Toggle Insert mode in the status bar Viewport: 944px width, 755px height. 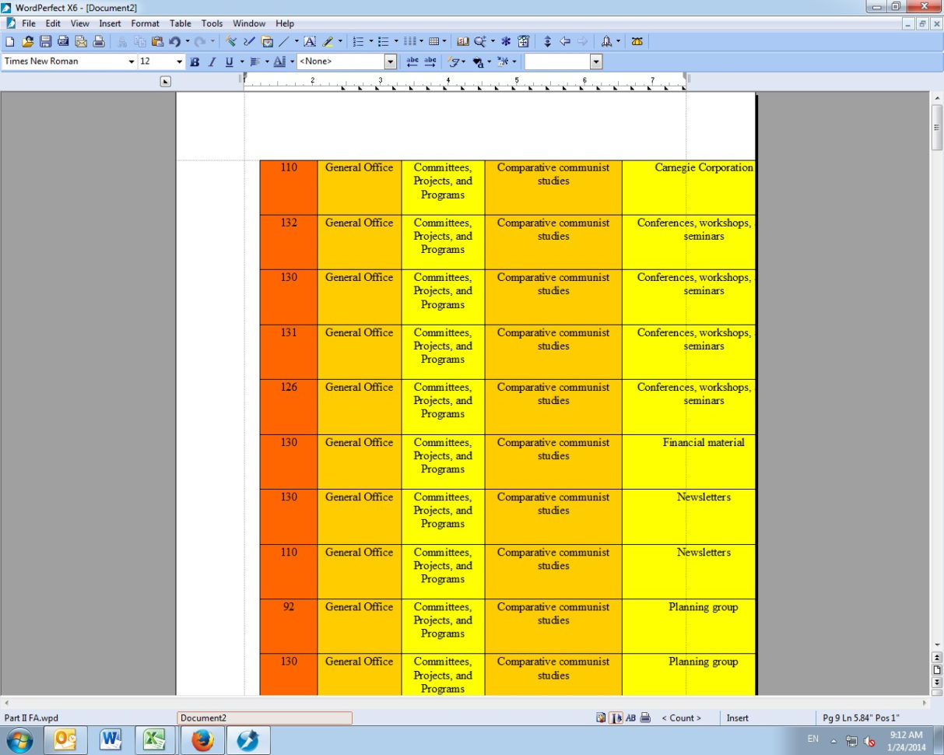[737, 718]
